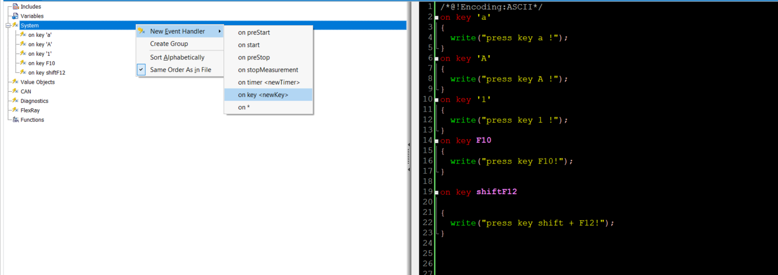Click the icon beside on key '1'
778x275 pixels.
point(23,54)
